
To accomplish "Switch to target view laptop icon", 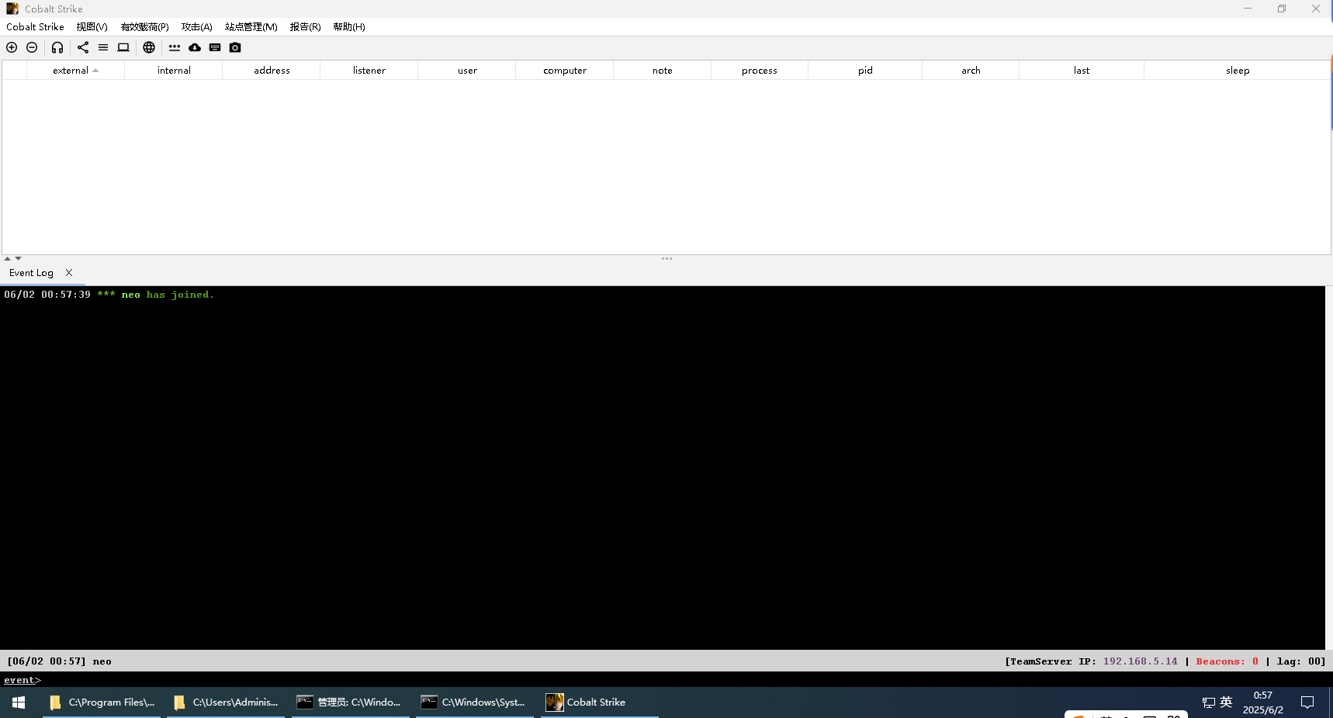I will pyautogui.click(x=123, y=47).
